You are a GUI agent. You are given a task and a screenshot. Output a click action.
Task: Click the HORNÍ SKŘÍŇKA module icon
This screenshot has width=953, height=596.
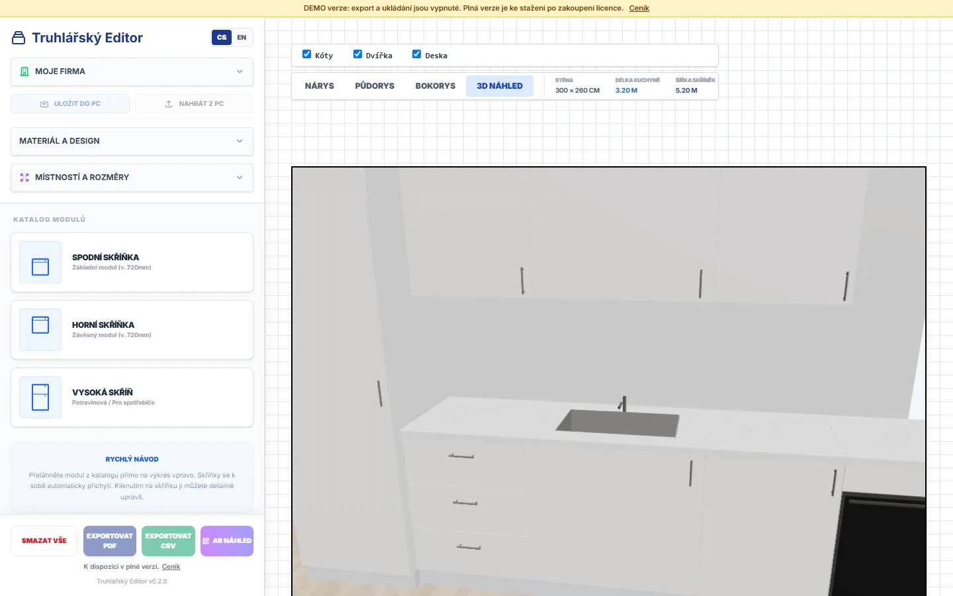pos(40,330)
